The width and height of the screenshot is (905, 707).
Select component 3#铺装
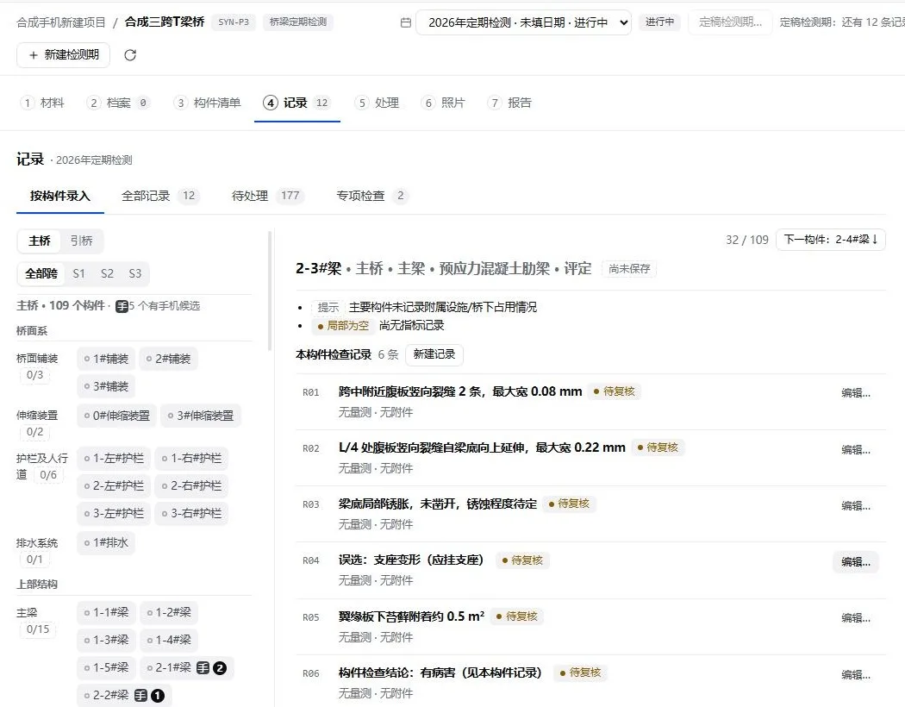[x=106, y=386]
